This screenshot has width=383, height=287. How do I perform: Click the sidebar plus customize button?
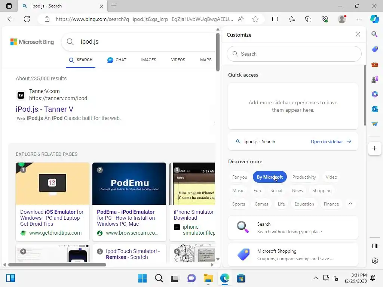click(x=374, y=148)
